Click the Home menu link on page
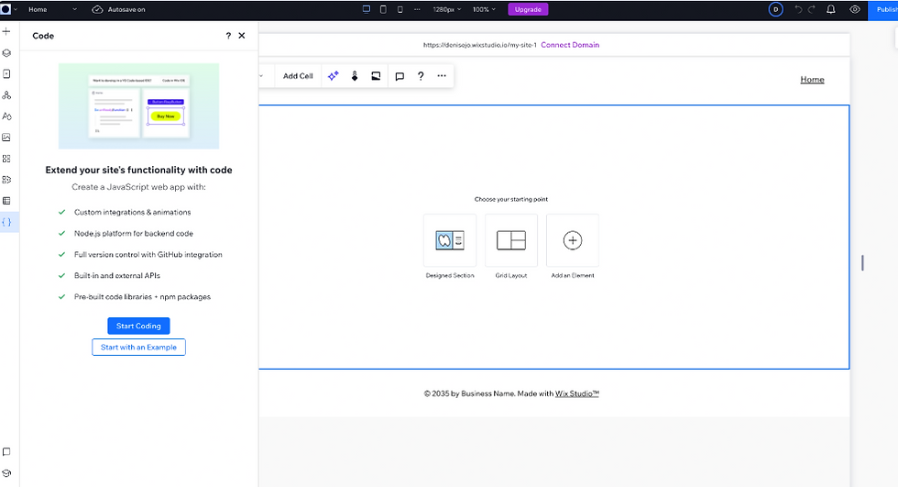898x487 pixels. pos(812,80)
